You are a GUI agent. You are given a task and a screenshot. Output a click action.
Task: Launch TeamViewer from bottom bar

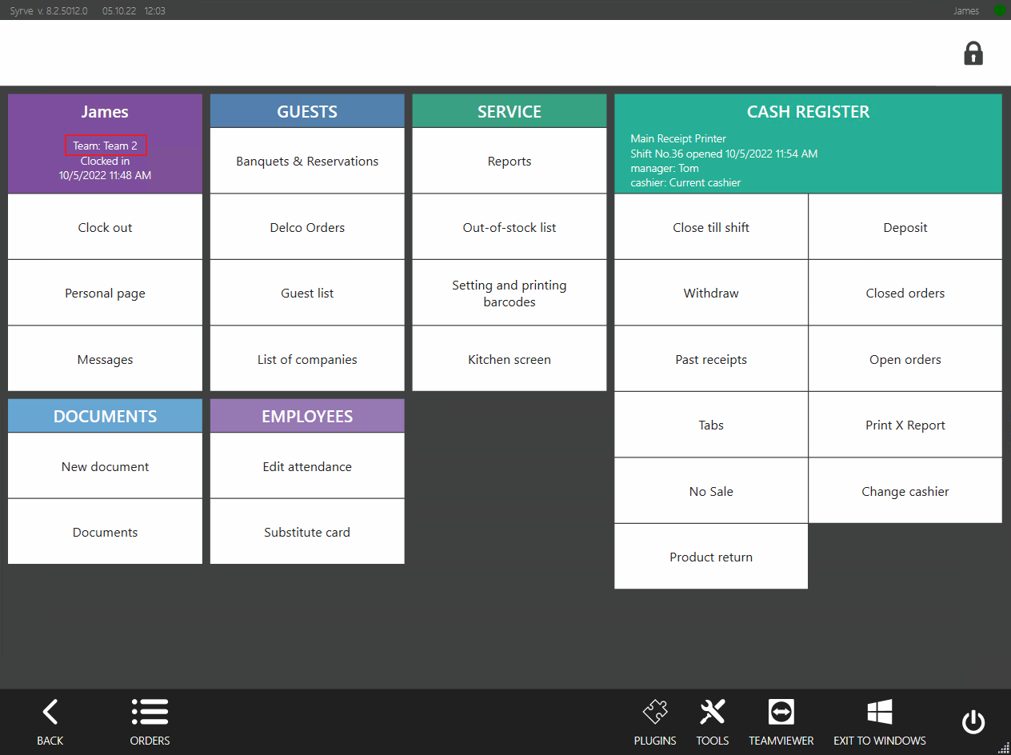781,712
